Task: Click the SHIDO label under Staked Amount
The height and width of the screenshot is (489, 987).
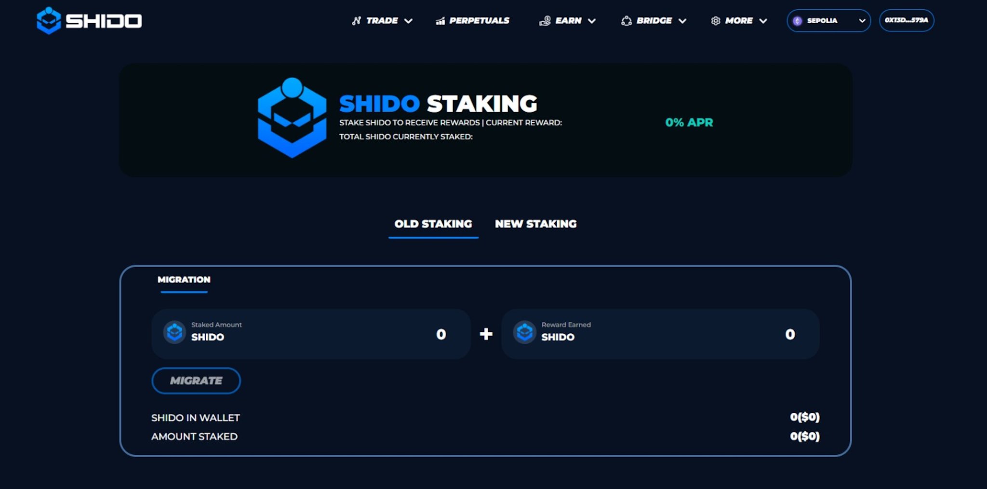Action: click(208, 337)
